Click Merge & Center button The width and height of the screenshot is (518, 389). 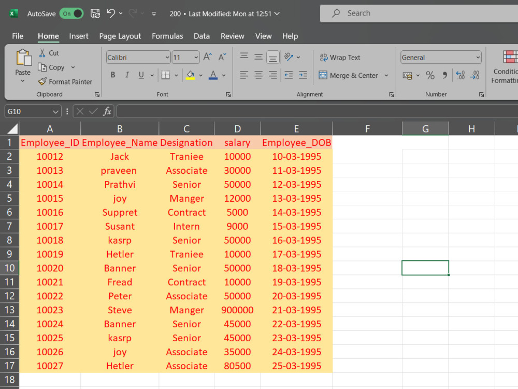[x=348, y=75]
